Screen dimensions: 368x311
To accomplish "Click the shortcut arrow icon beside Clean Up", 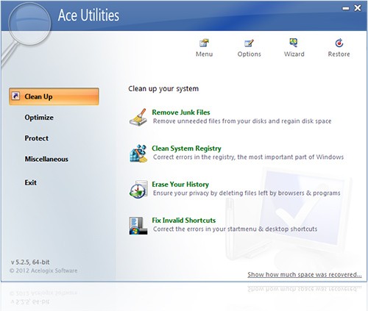I will [x=15, y=96].
